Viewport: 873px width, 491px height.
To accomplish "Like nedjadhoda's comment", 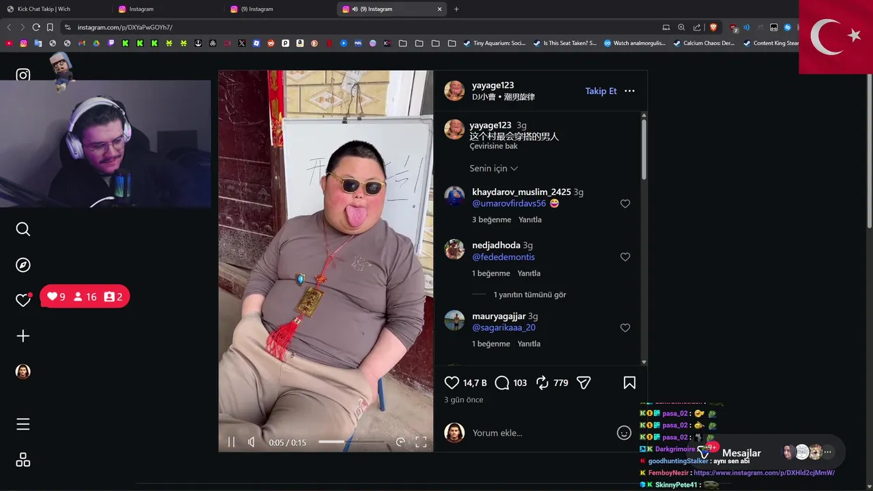I will pos(625,257).
